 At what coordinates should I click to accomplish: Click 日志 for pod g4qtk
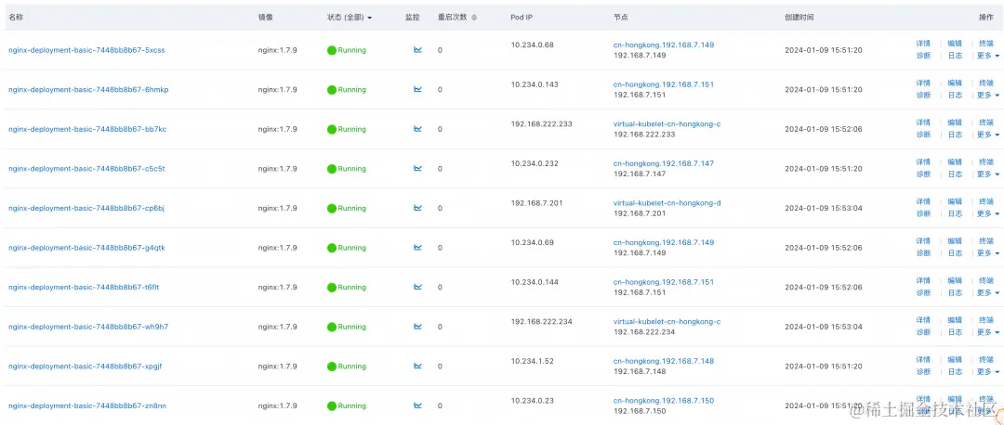pos(955,253)
